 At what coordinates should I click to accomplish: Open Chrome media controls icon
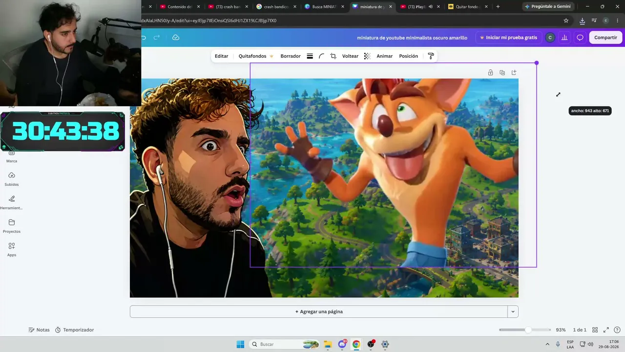(594, 21)
